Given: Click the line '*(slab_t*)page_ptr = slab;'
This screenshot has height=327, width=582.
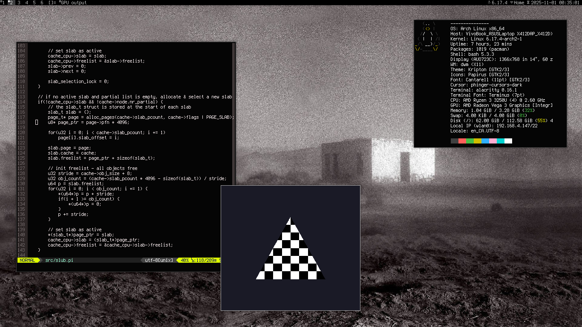Looking at the screenshot, I should [x=81, y=235].
